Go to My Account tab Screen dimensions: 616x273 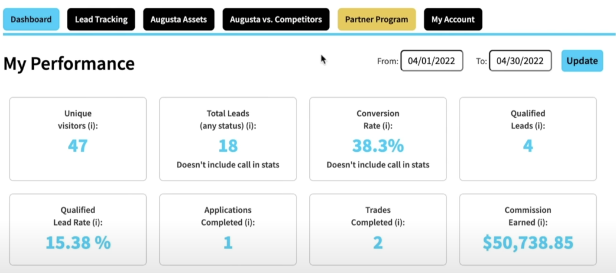(453, 19)
